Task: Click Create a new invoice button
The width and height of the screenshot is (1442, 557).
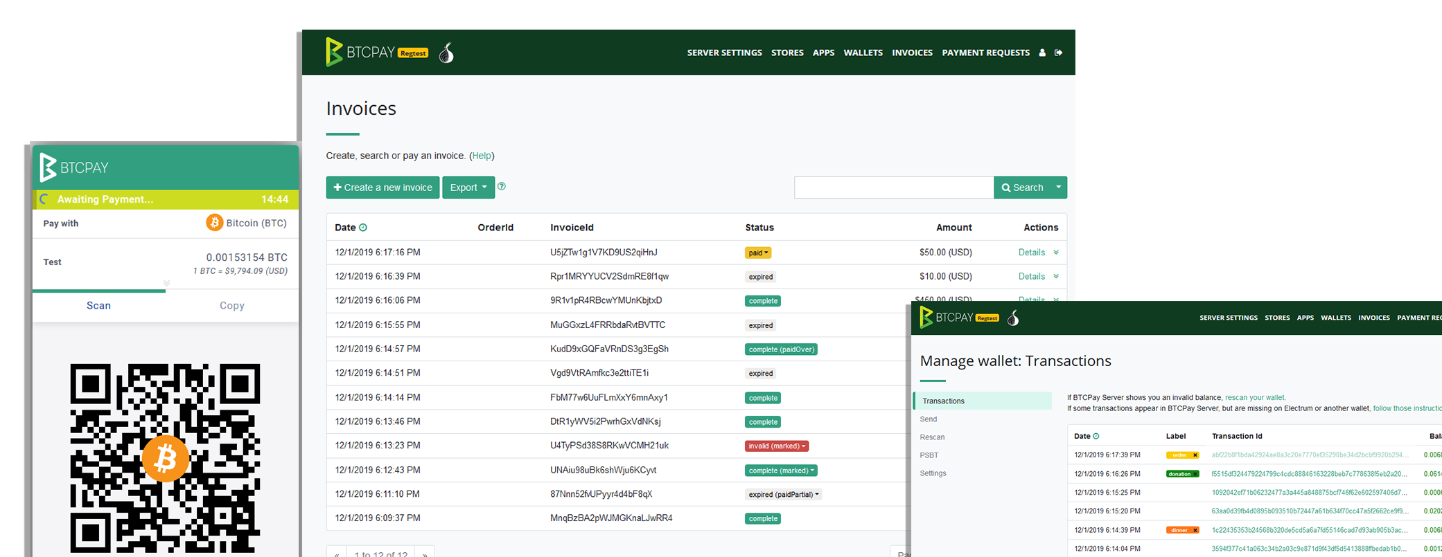Action: (383, 188)
